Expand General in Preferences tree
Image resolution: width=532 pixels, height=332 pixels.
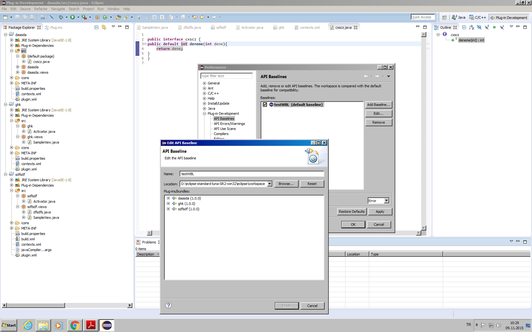204,83
